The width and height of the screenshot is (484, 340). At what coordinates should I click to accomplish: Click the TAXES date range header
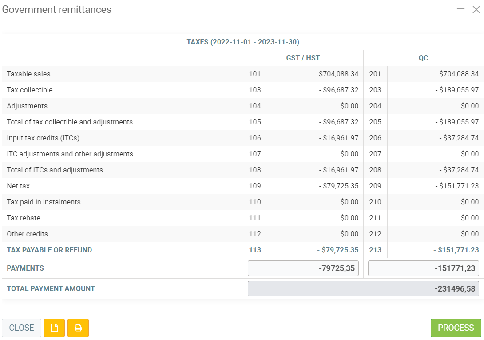click(x=243, y=42)
